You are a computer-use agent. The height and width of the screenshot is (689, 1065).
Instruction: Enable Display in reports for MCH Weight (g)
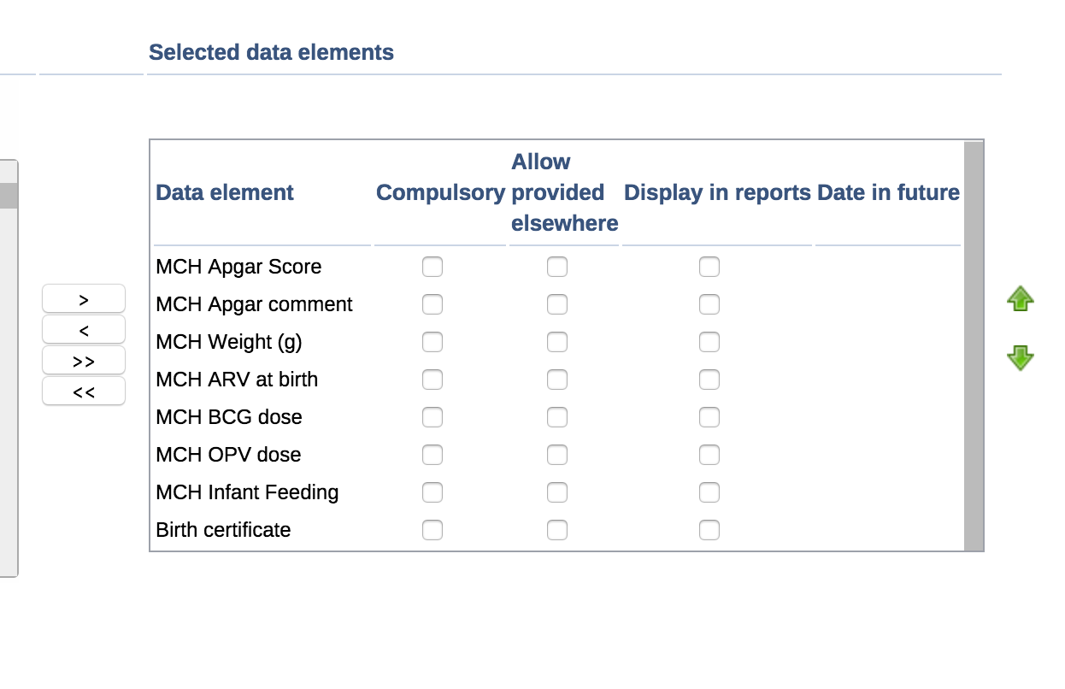click(x=709, y=343)
